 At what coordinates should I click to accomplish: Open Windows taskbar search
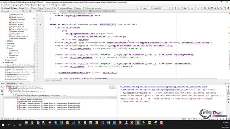[x=9, y=125]
